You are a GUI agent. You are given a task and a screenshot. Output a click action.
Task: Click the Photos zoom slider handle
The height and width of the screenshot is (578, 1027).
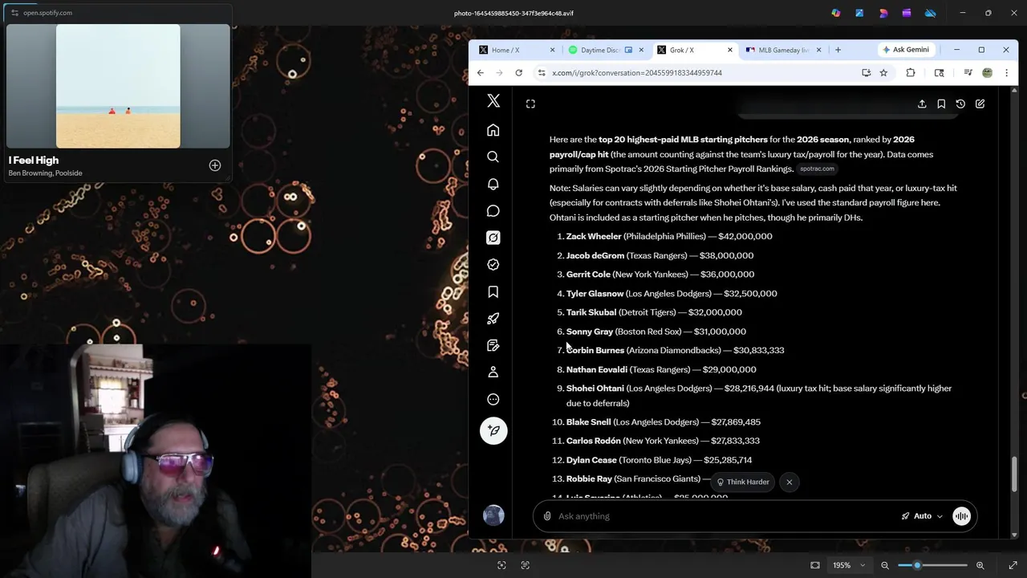[917, 565]
